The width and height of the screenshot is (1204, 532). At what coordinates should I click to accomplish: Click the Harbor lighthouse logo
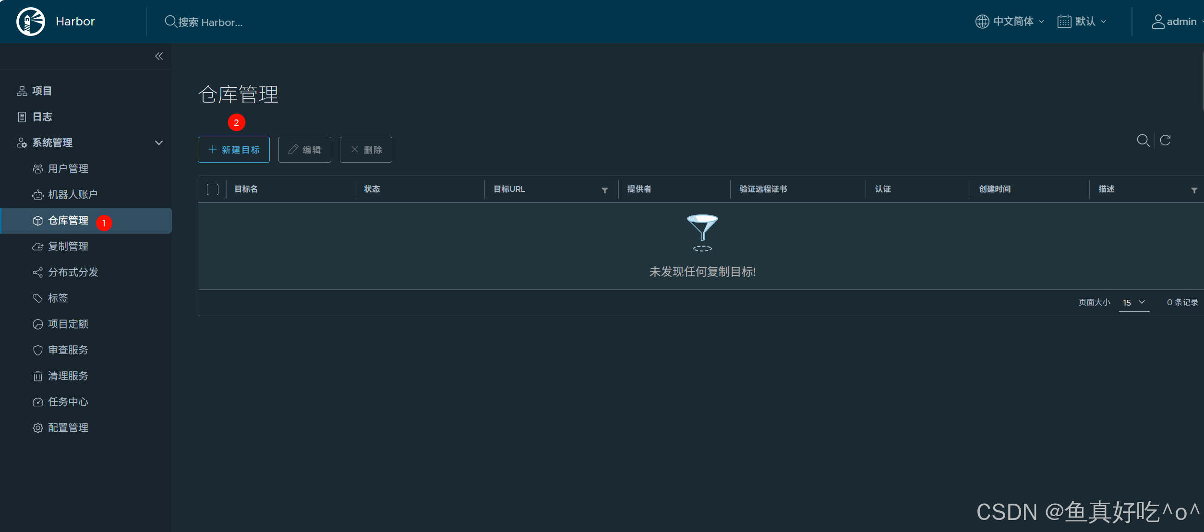[30, 22]
